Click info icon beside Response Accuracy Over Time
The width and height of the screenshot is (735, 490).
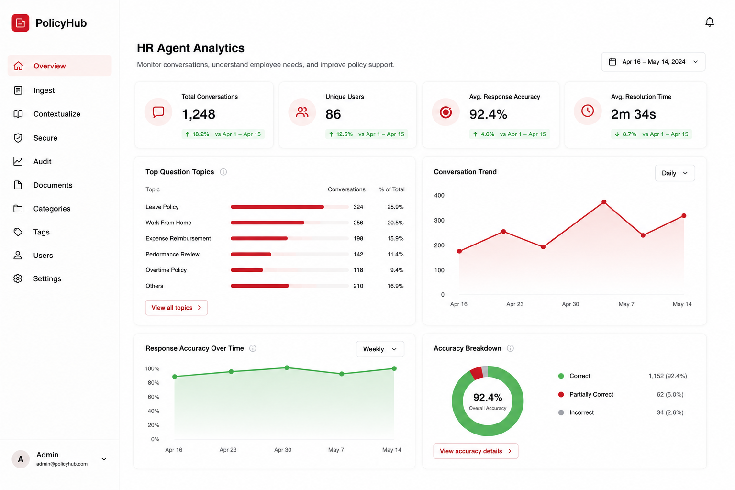253,348
